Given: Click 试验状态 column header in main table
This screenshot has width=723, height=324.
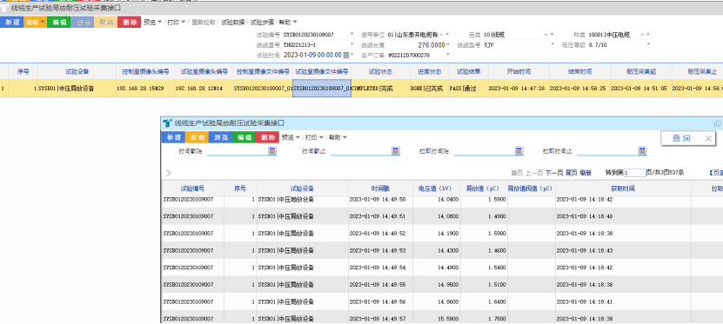Looking at the screenshot, I should [x=381, y=72].
